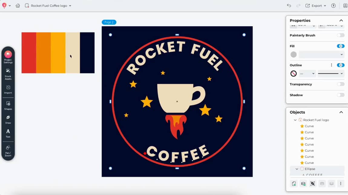
Task: Select the Rocket Fuel logo layer
Action: (x=316, y=120)
